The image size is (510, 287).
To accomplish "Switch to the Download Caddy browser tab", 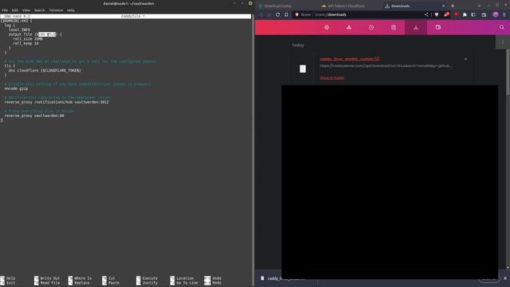I will (x=277, y=6).
